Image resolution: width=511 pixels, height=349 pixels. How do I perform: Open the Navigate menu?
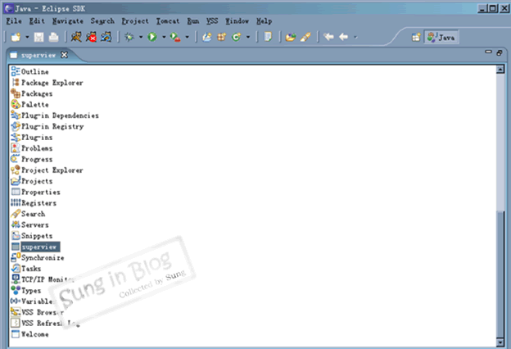point(68,21)
